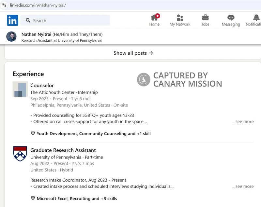Click Offered on call crises support line
This screenshot has width=261, height=207.
tap(88, 121)
